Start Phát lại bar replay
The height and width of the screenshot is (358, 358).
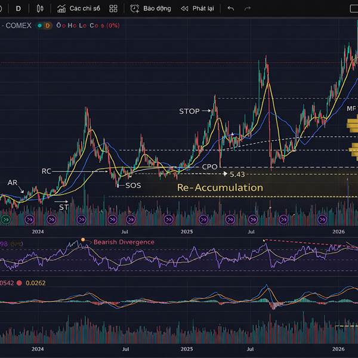(197, 9)
